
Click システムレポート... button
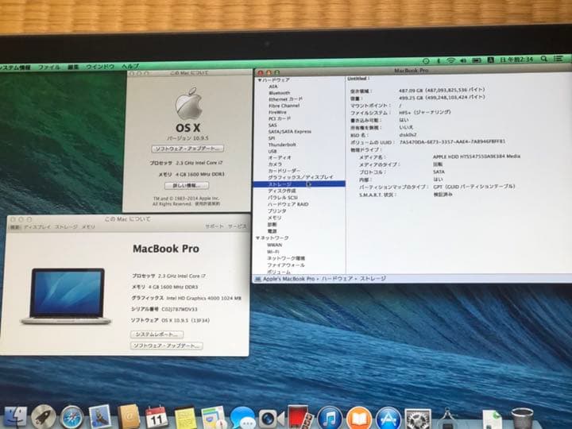[x=157, y=334]
